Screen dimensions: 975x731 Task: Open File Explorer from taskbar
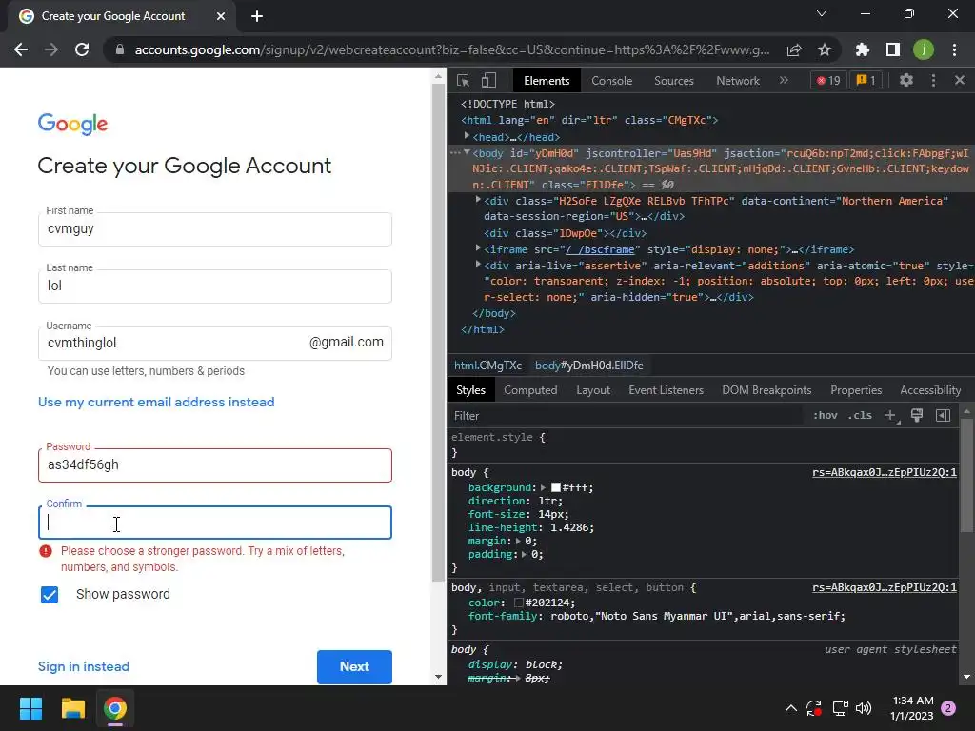click(x=72, y=708)
